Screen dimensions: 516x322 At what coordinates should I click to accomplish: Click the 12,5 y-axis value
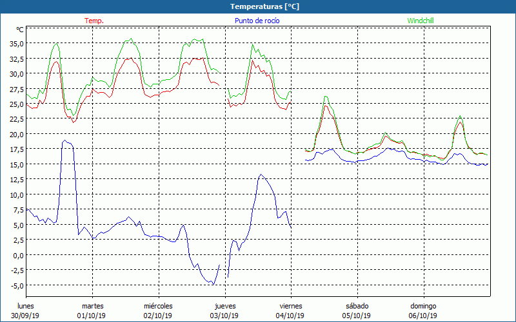pos(17,180)
